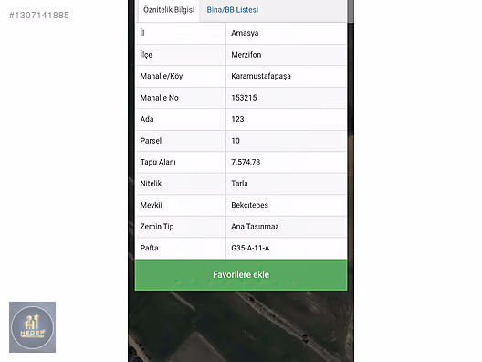Click the value Karamustafapaşa
Viewport: 482px width, 362px height.
(261, 76)
